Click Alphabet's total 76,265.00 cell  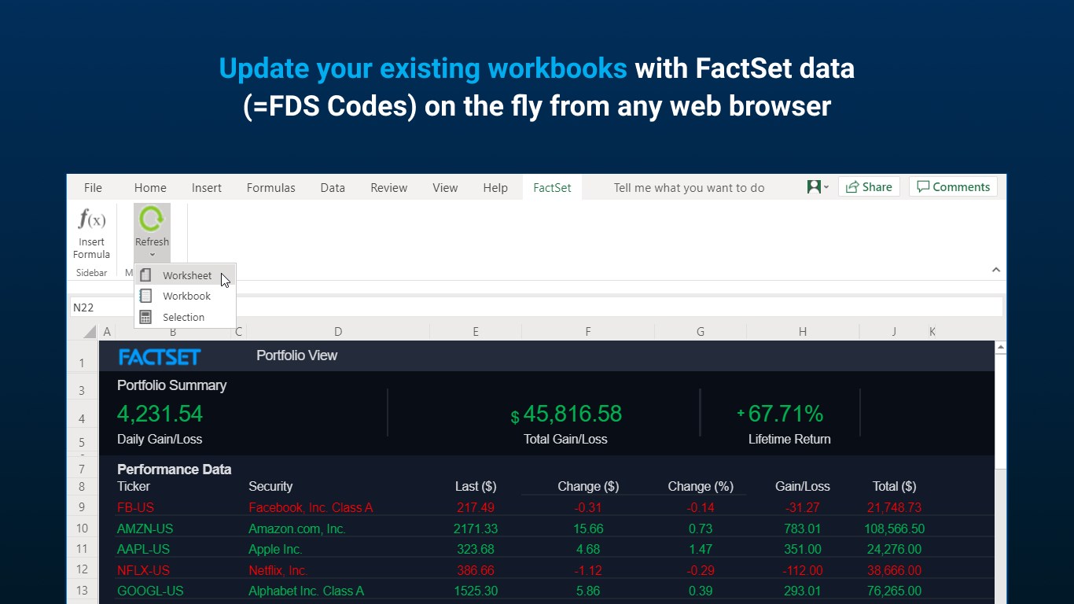click(x=894, y=591)
